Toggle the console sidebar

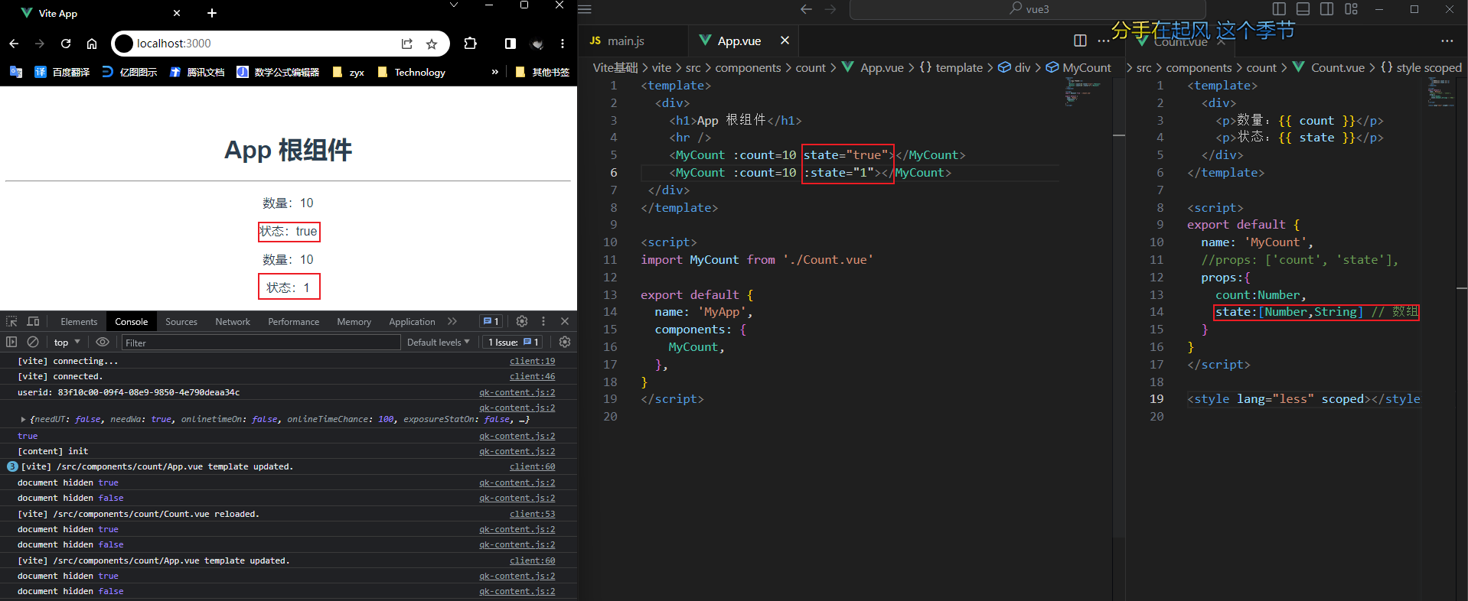pos(11,342)
